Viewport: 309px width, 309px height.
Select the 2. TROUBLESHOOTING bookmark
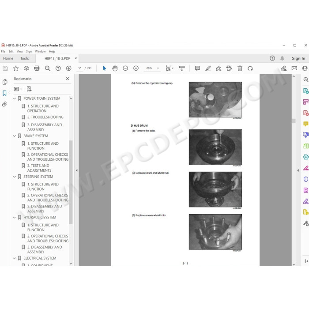45,117
